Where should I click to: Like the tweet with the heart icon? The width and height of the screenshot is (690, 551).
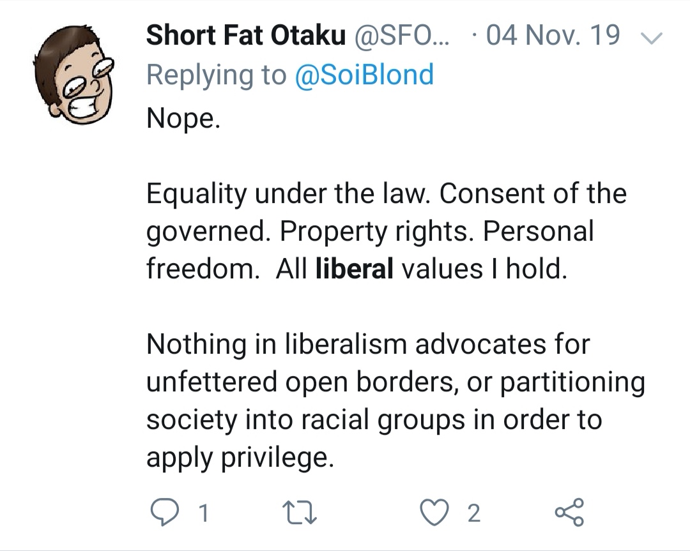[x=436, y=512]
